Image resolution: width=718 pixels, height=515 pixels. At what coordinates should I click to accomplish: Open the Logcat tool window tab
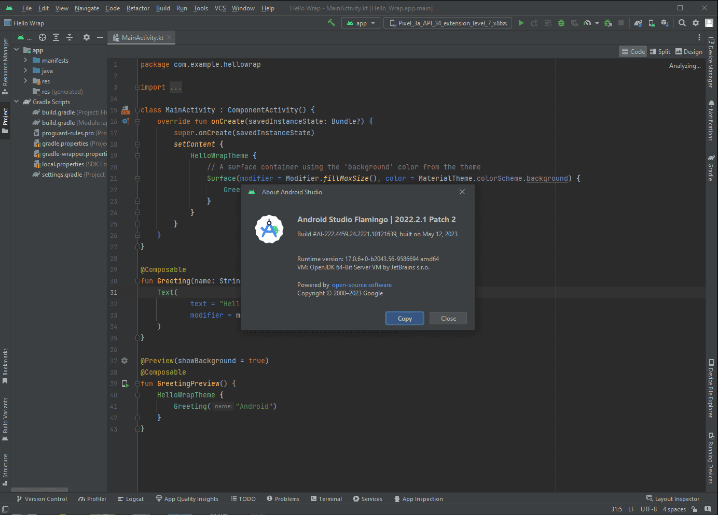tap(130, 499)
